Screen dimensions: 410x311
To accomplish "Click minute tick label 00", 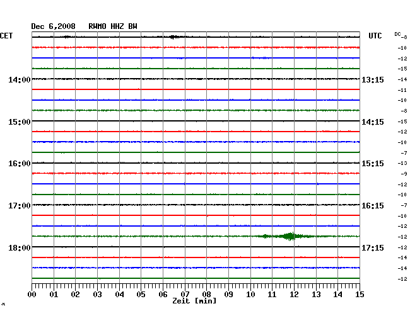I will (x=32, y=294).
